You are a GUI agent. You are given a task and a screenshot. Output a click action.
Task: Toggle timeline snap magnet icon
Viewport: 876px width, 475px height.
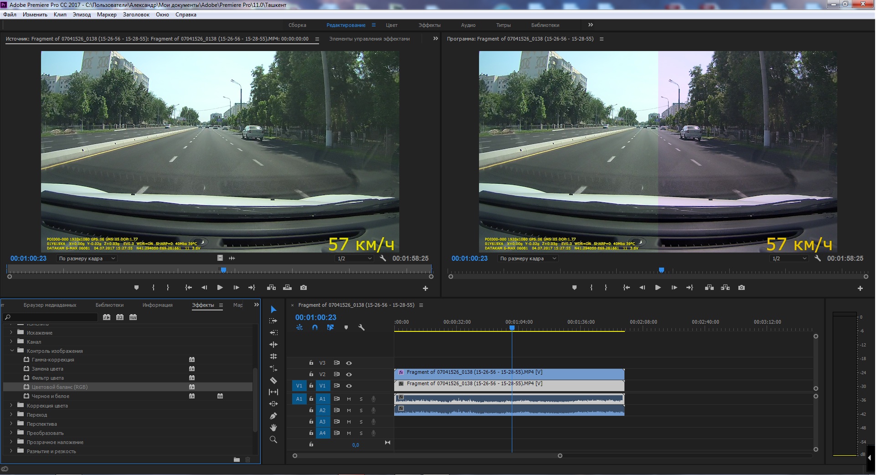pos(315,327)
